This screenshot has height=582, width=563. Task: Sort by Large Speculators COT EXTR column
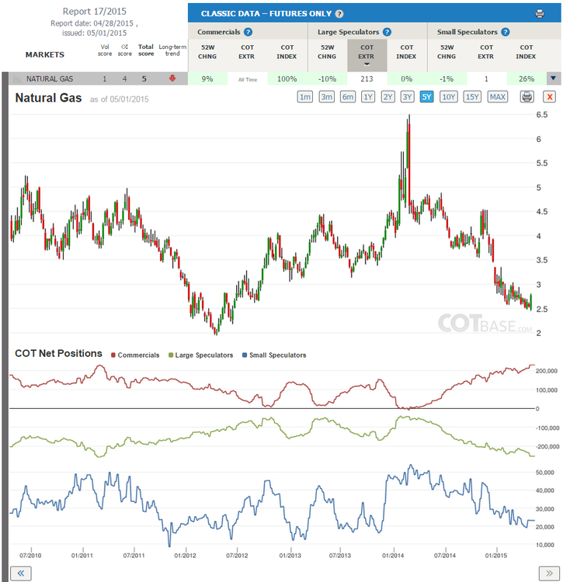(x=367, y=55)
